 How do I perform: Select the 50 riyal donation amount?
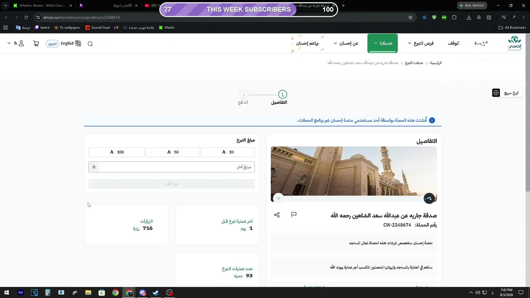click(x=173, y=152)
